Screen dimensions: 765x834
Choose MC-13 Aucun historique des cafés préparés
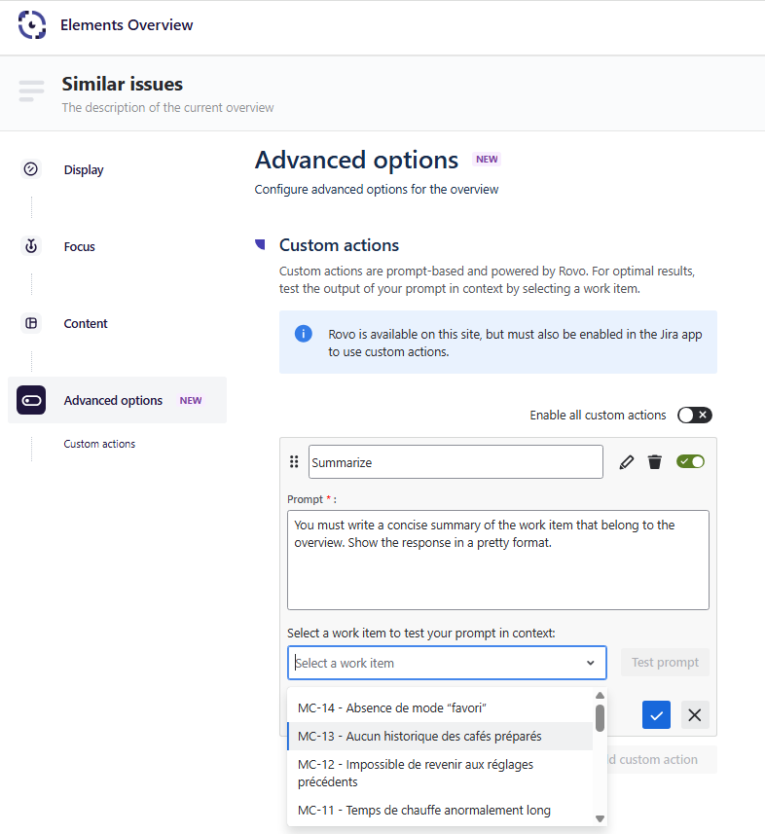419,737
